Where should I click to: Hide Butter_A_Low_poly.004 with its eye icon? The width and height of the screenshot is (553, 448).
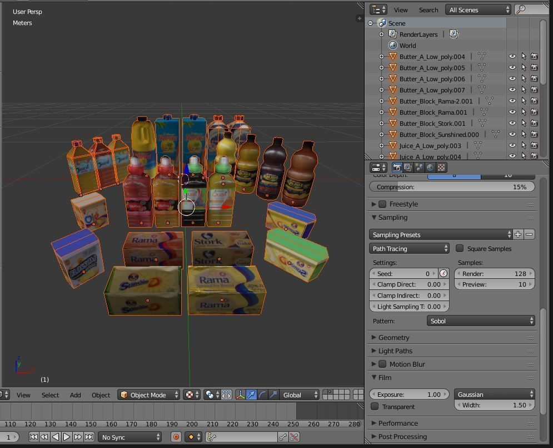(512, 56)
